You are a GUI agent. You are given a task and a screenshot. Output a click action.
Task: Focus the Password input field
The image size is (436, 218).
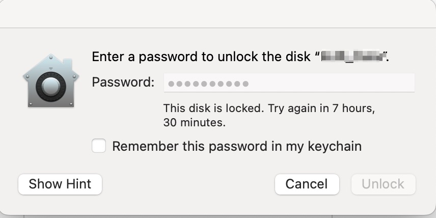pyautogui.click(x=289, y=83)
